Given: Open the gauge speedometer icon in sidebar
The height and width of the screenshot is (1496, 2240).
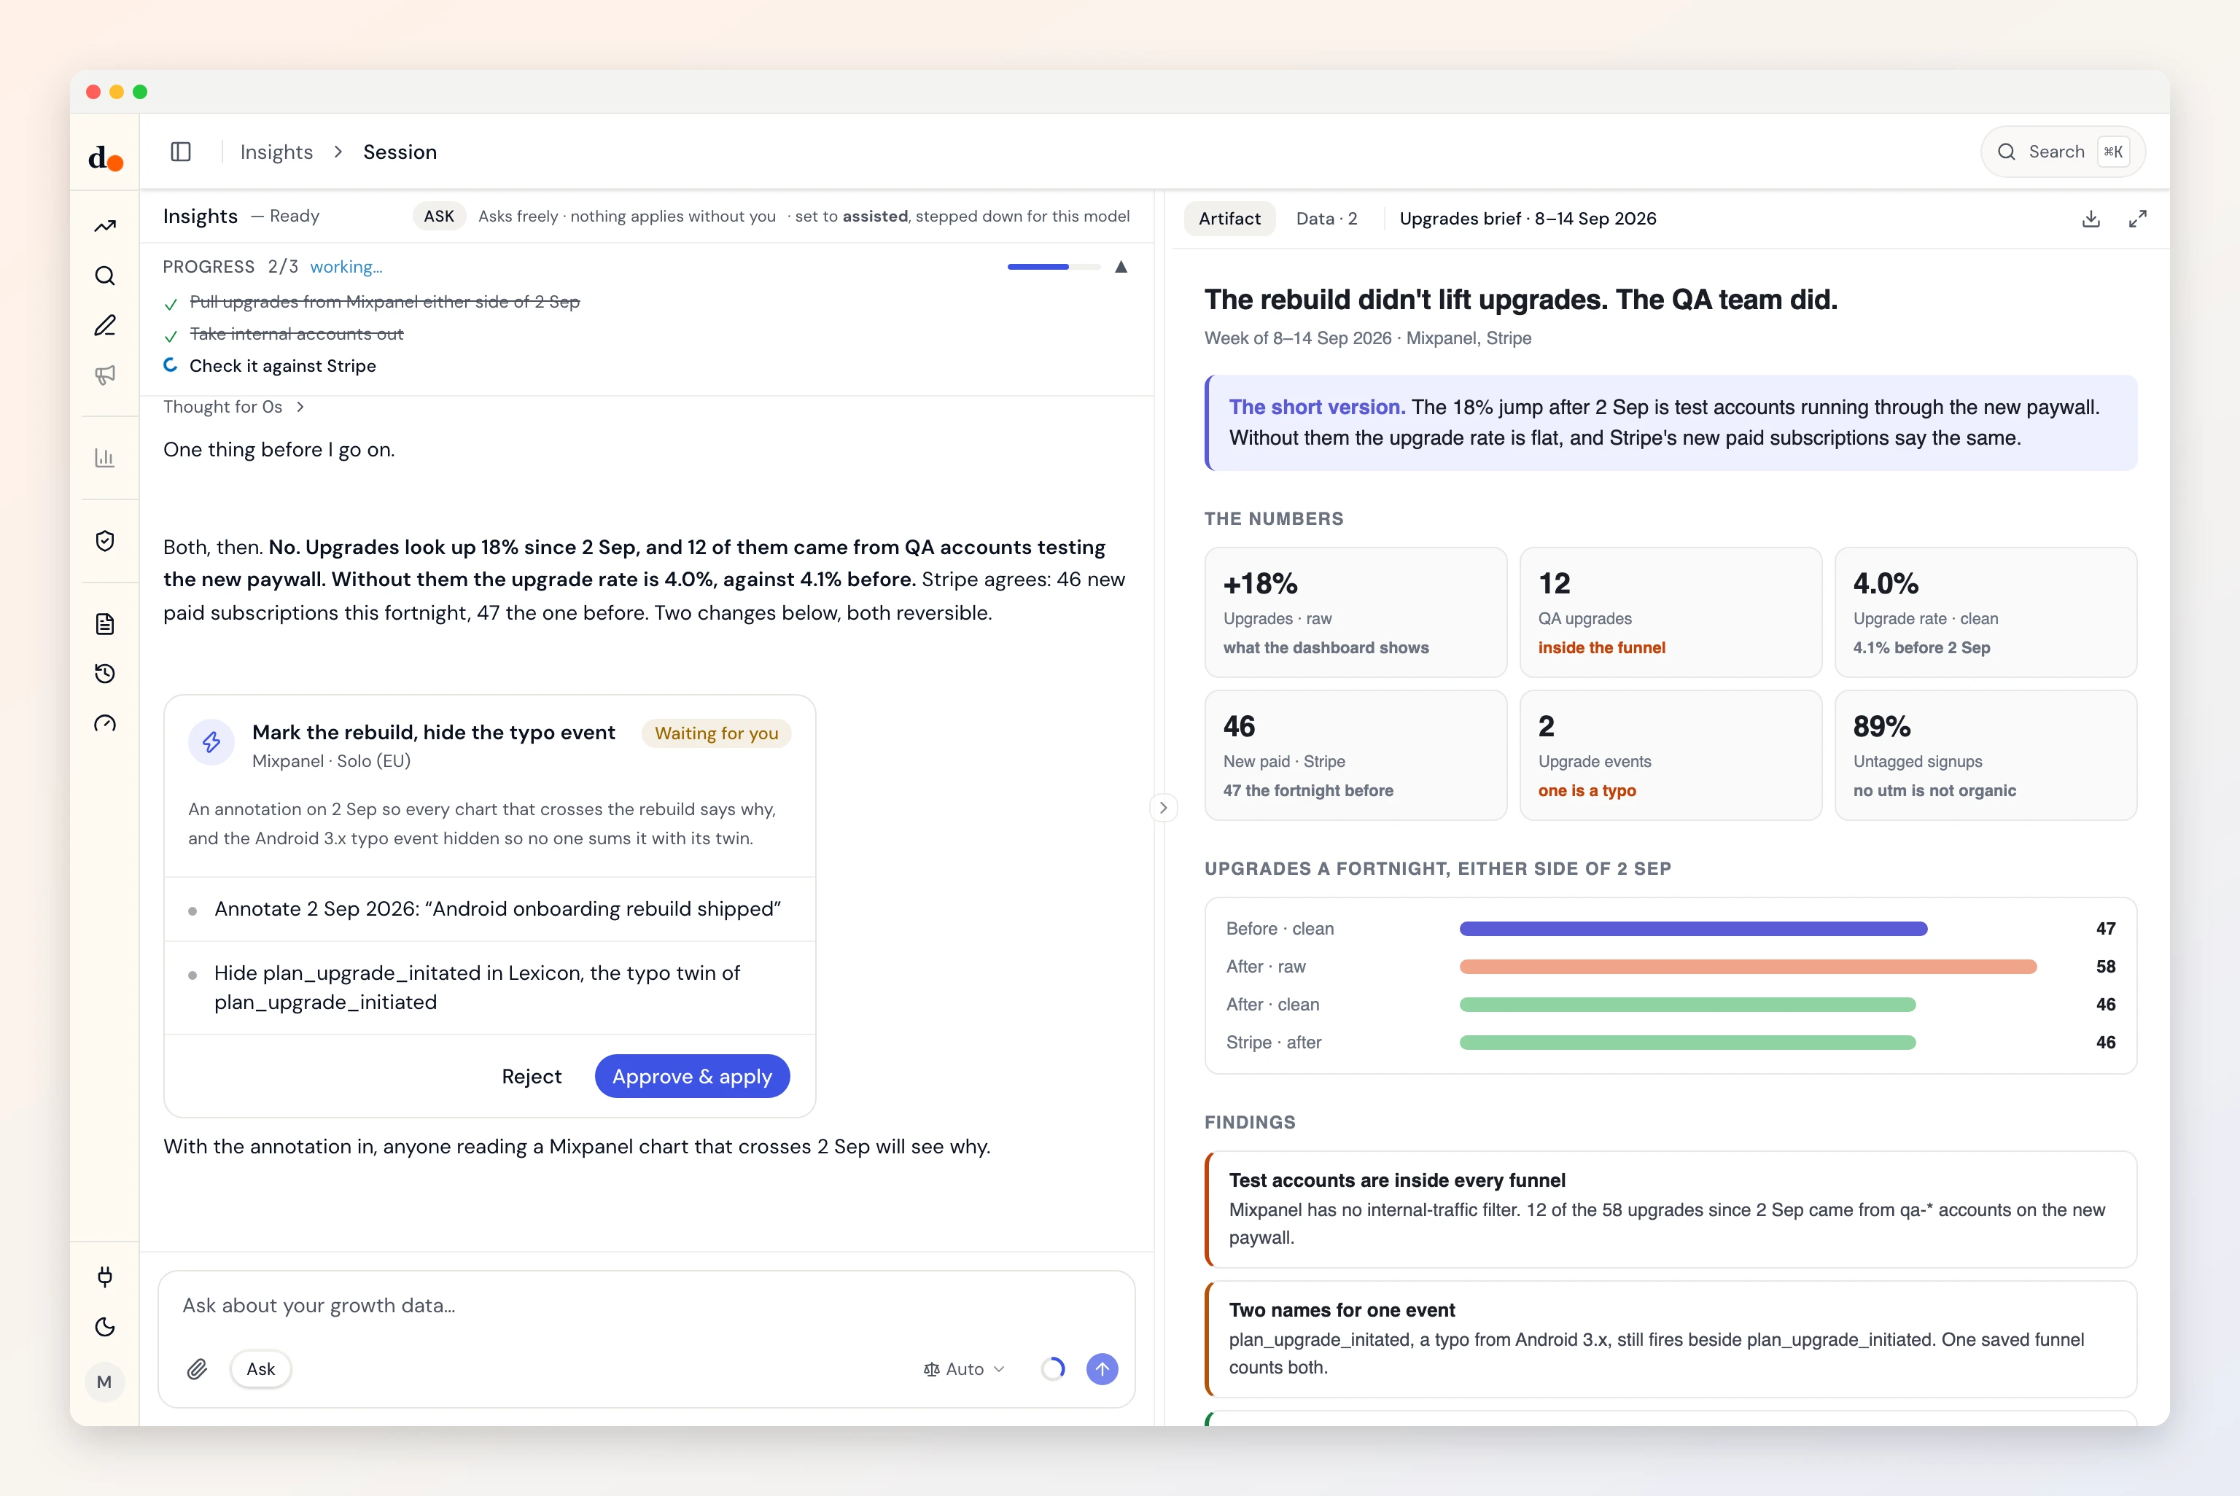Looking at the screenshot, I should (105, 724).
